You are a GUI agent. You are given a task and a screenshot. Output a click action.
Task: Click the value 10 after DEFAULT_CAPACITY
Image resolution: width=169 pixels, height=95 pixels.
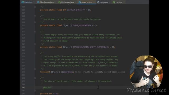click(x=89, y=10)
